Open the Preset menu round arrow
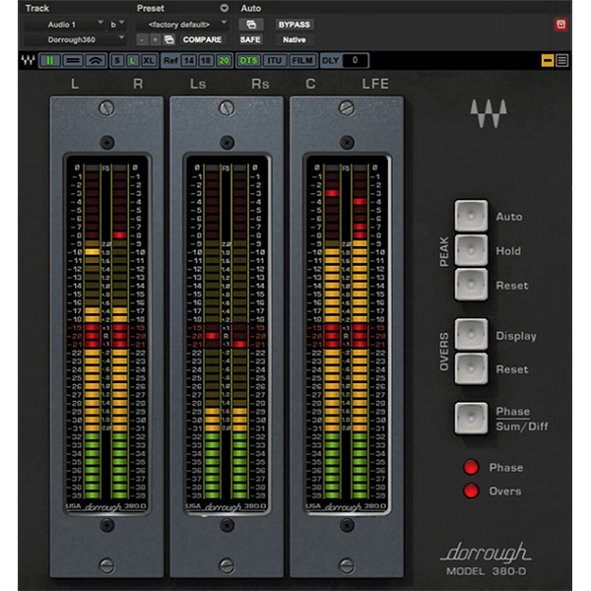 [224, 8]
